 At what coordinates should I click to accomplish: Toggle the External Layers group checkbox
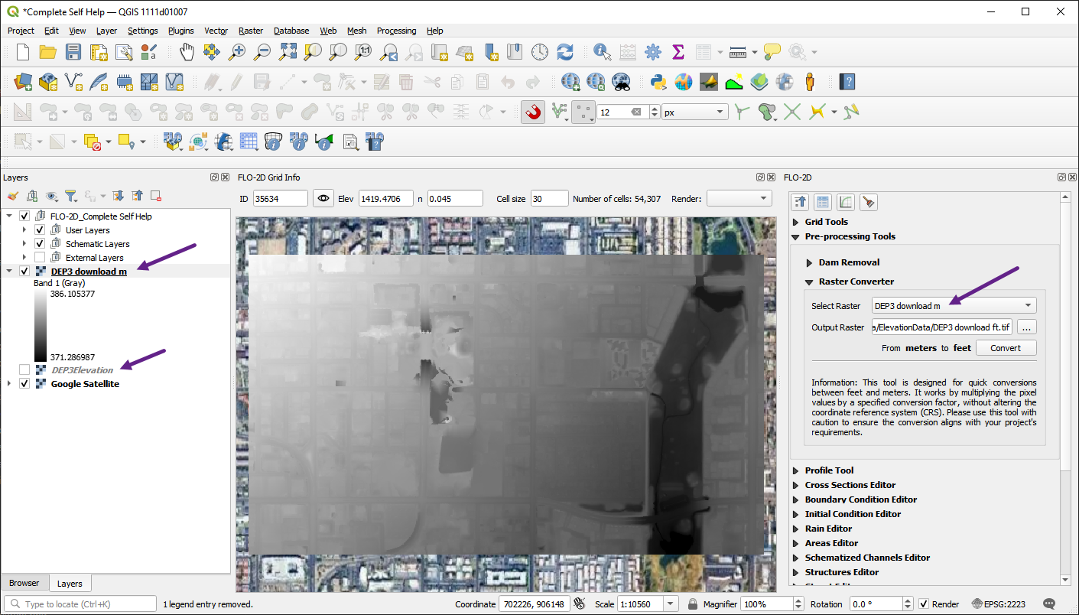[x=40, y=258]
